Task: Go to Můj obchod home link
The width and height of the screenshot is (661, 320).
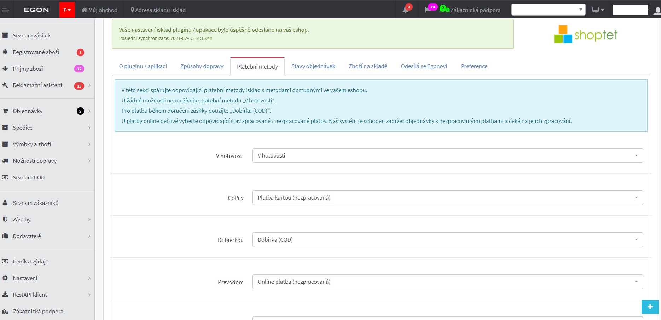Action: click(99, 10)
